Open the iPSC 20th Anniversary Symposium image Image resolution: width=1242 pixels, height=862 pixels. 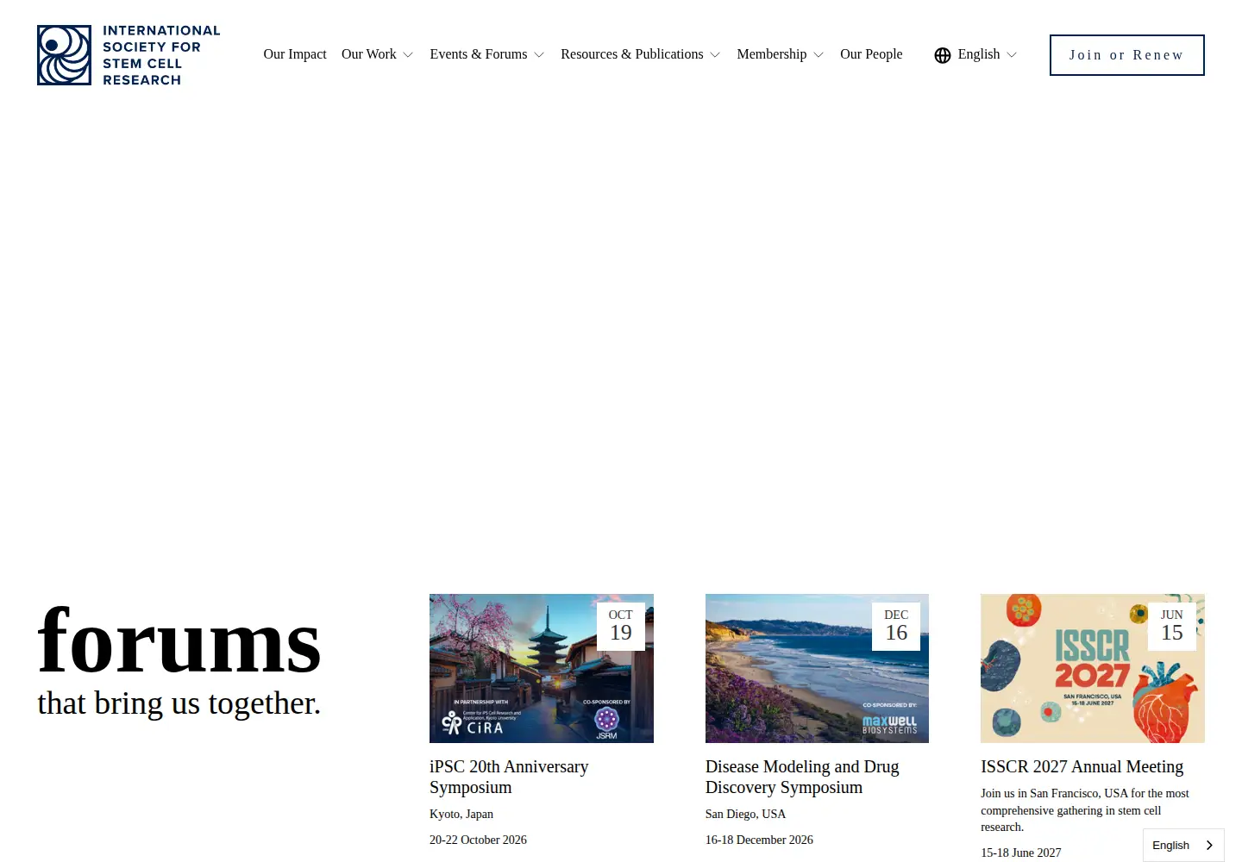pos(542,668)
